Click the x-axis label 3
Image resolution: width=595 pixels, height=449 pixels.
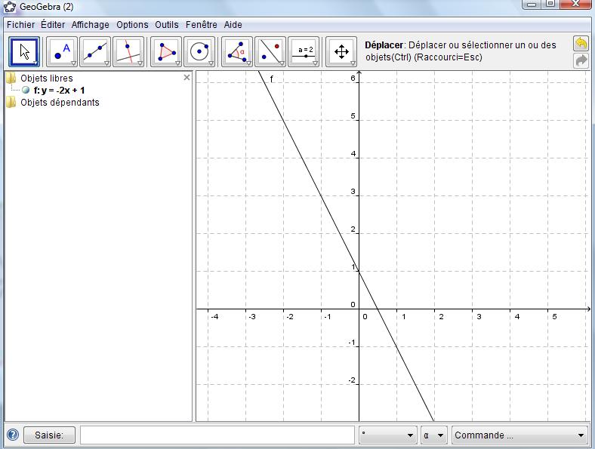tap(479, 316)
